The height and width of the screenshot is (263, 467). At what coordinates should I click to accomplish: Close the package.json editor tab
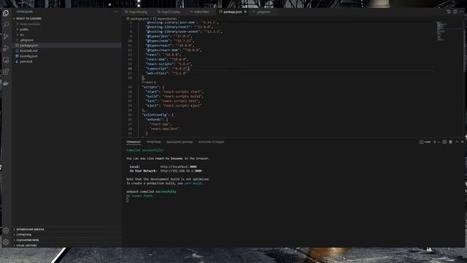pyautogui.click(x=245, y=12)
